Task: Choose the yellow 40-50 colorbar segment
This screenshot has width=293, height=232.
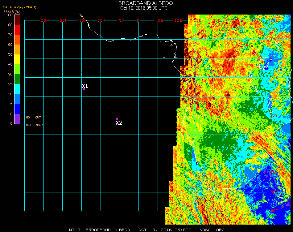Action: 17,59
